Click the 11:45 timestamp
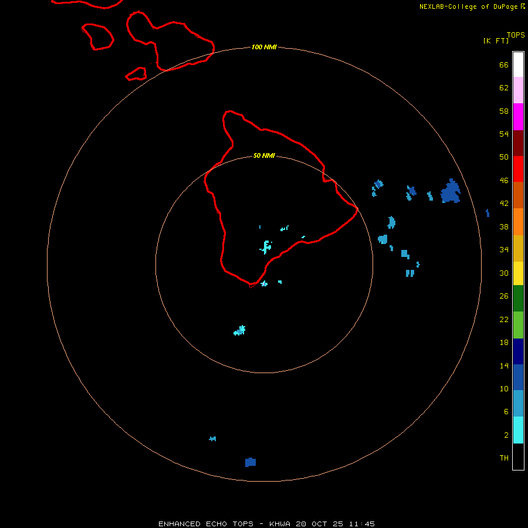The image size is (528, 528). (362, 524)
